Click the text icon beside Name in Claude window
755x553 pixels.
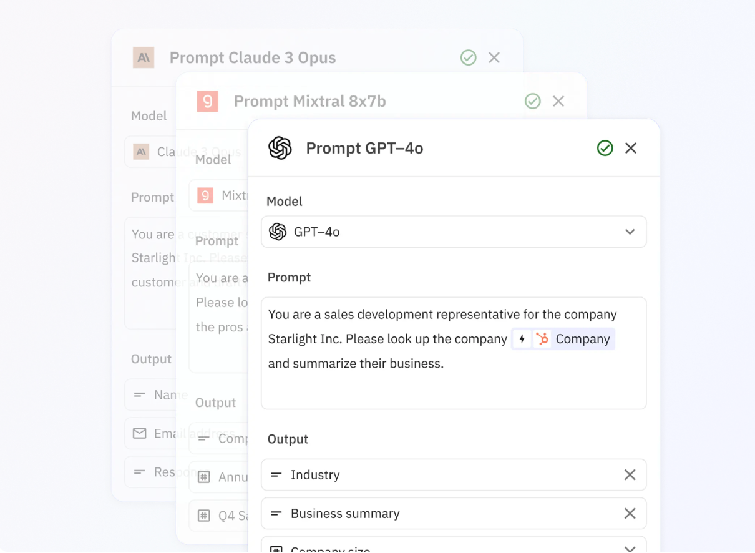point(139,395)
